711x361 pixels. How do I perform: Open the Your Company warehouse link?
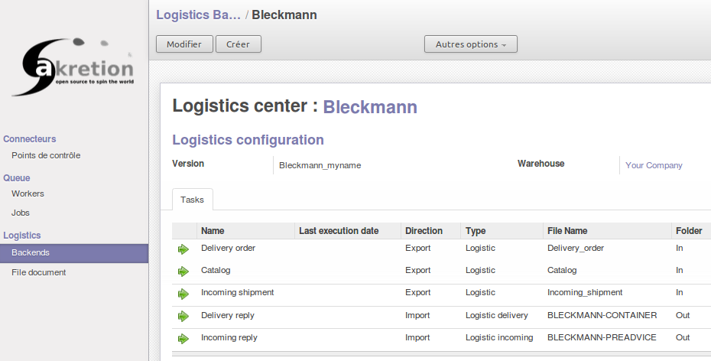(654, 165)
